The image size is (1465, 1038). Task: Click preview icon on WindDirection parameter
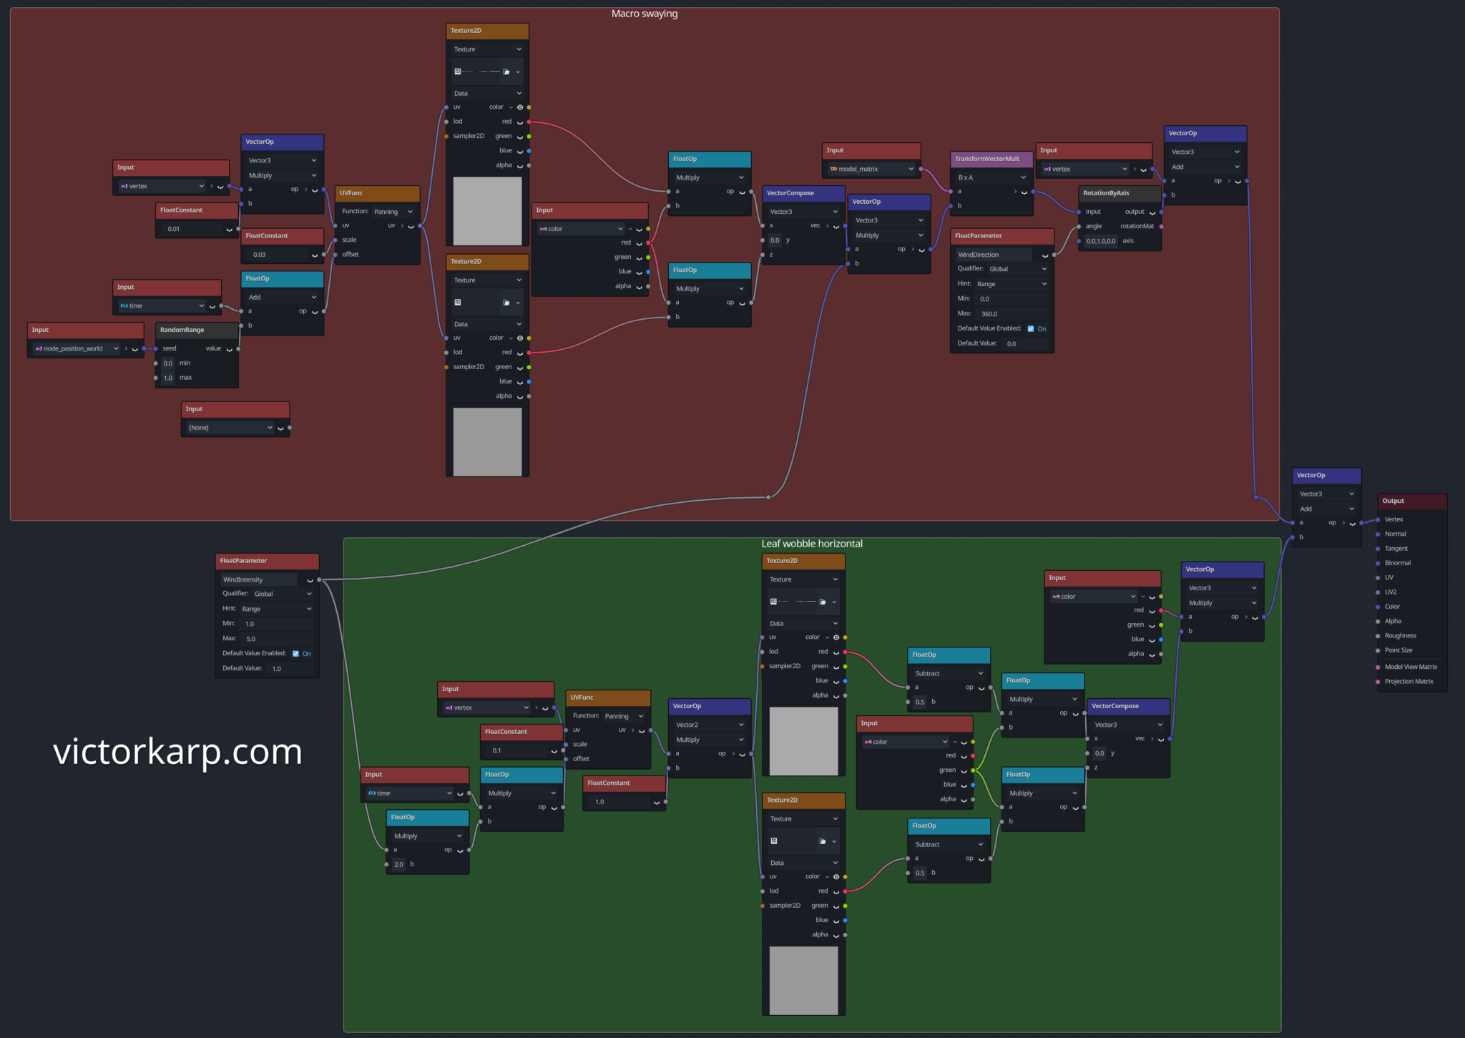point(1045,255)
